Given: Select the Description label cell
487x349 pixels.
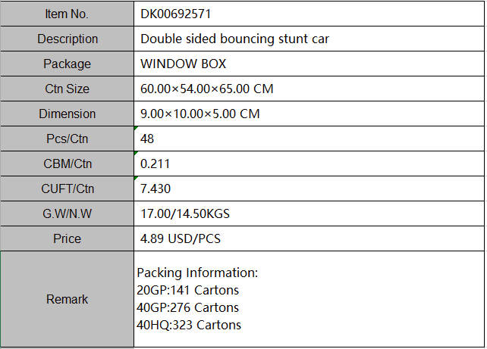Looking at the screenshot, I should coord(67,39).
